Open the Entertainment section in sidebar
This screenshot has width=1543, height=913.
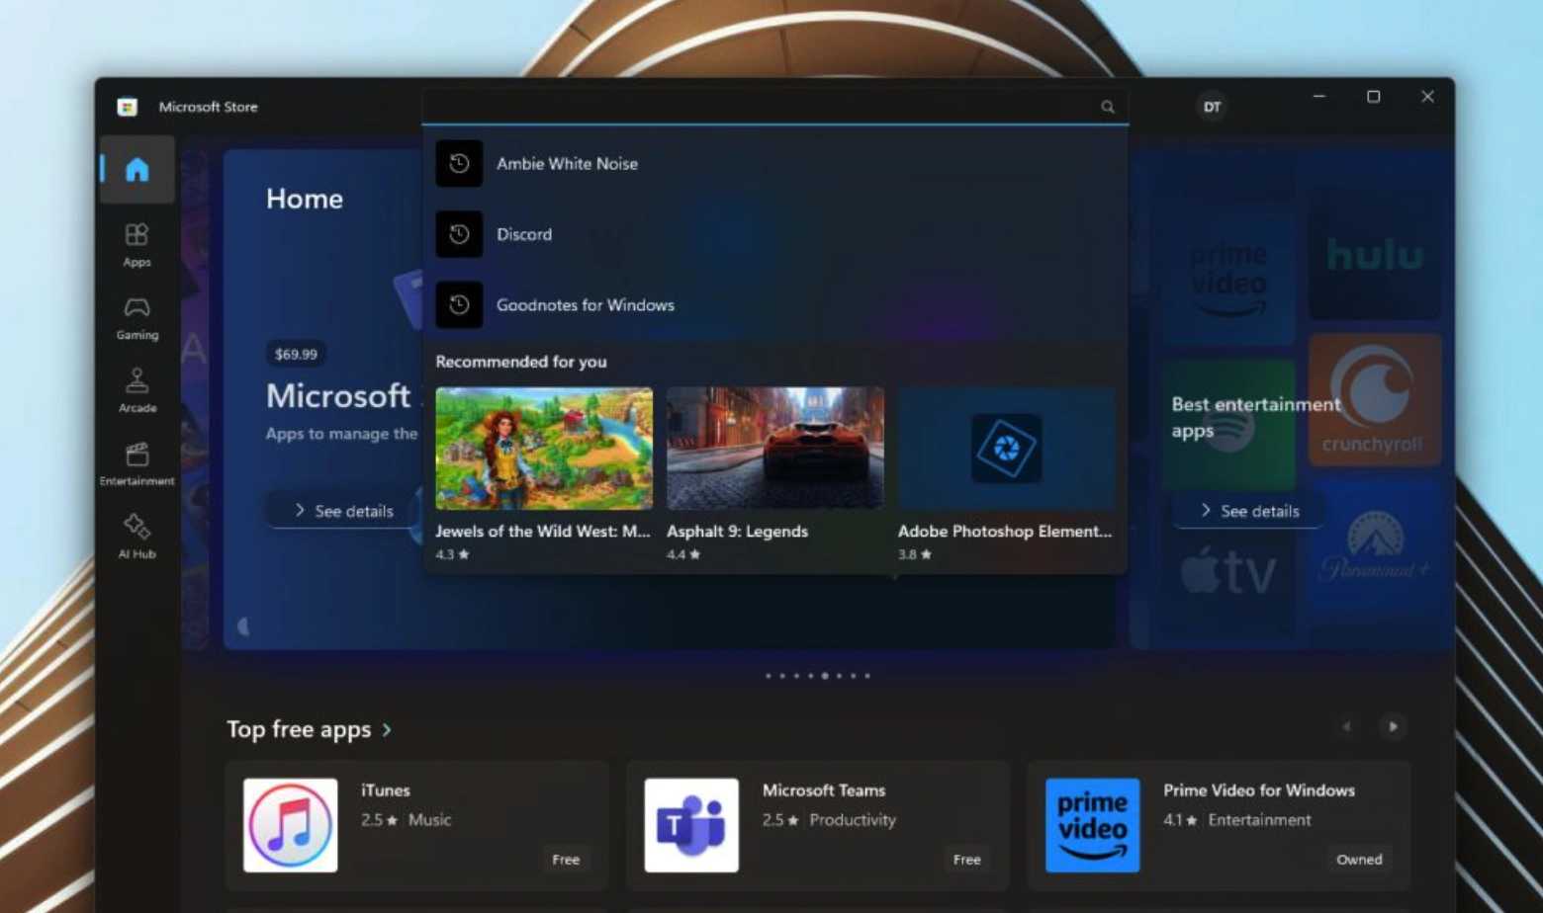[136, 463]
